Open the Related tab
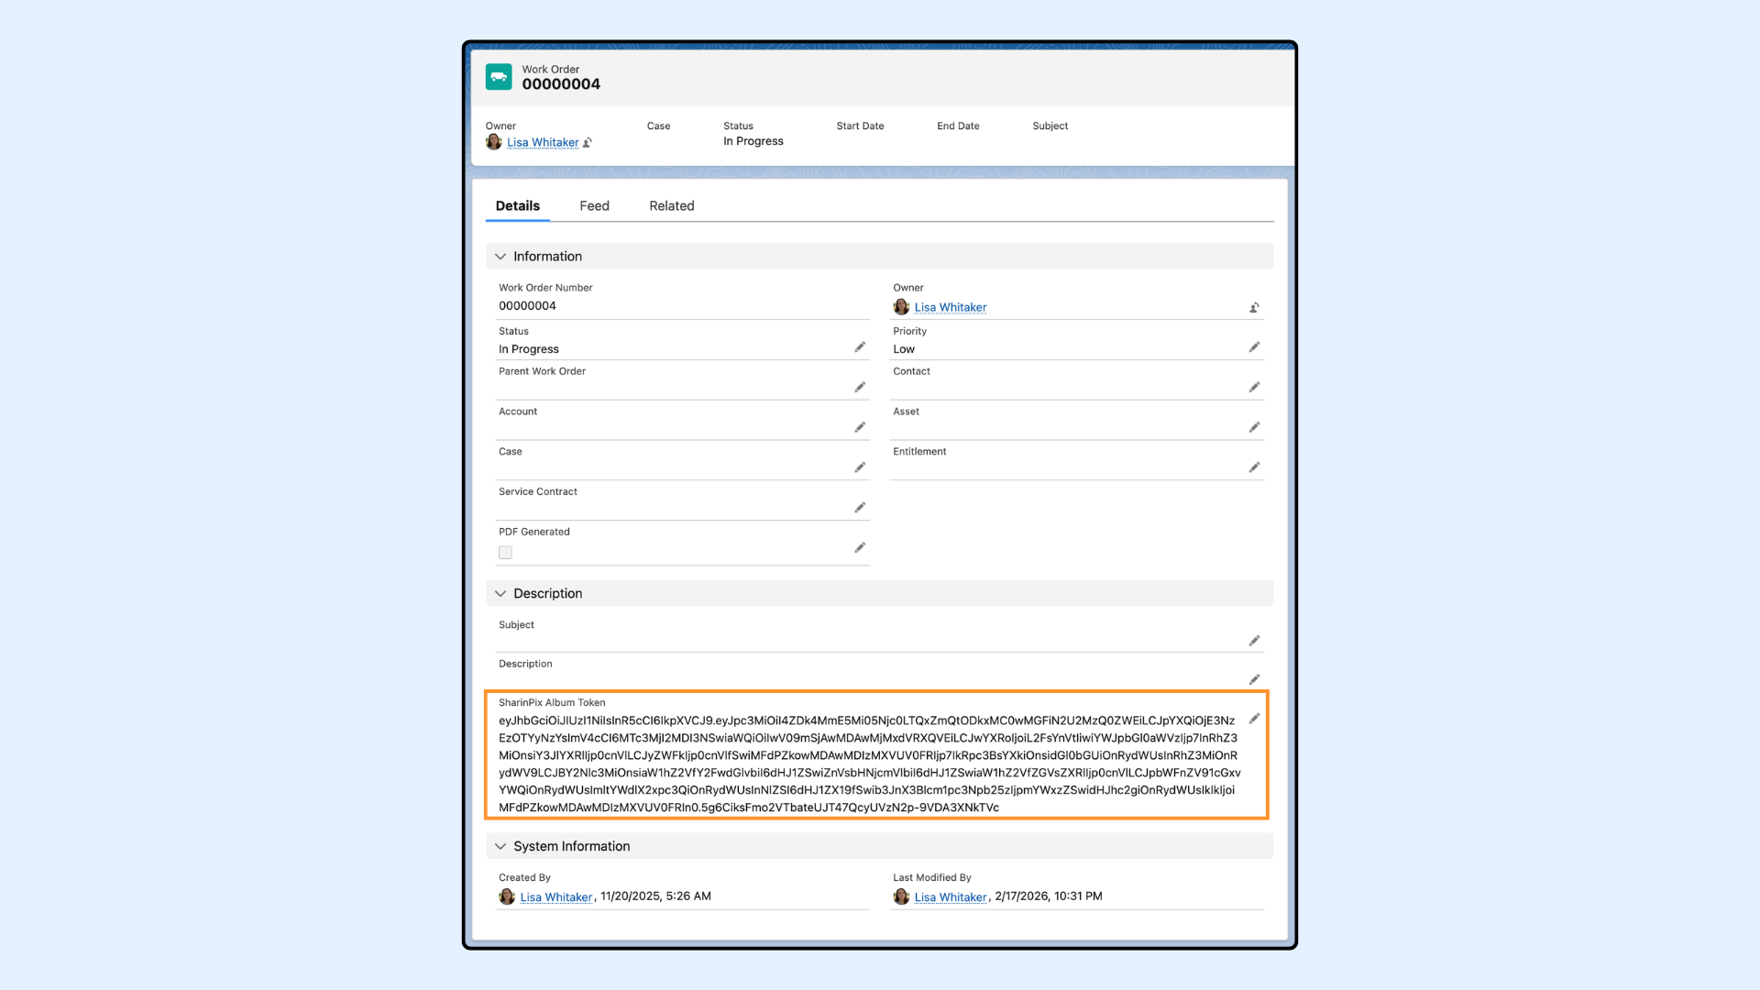Screen dimensions: 1760x990 click(671, 206)
